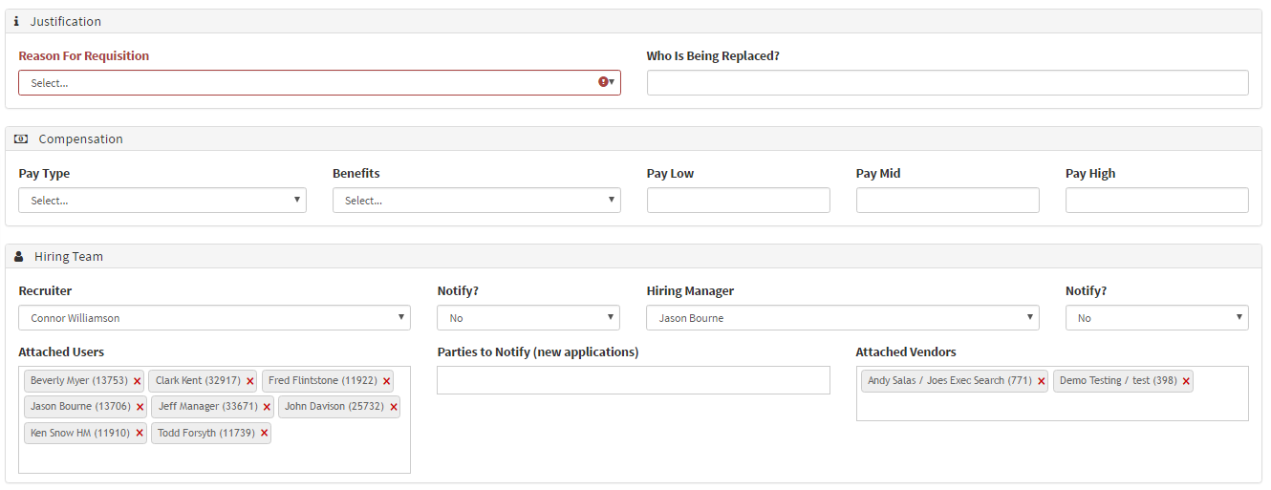Click the Justification info icon
Screen dimensions: 1271x490
tap(16, 21)
